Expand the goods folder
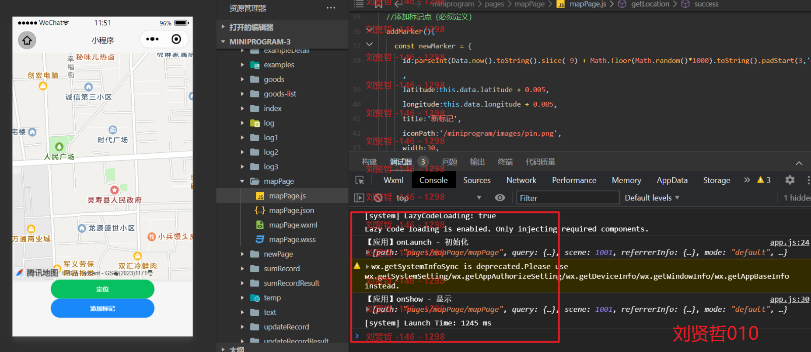The height and width of the screenshot is (352, 811). tap(242, 79)
